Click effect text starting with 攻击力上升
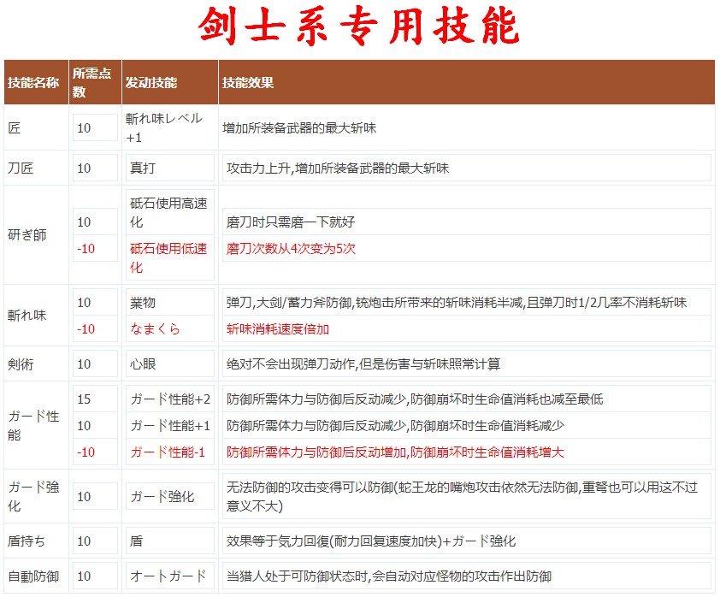This screenshot has width=720, height=597. (338, 168)
